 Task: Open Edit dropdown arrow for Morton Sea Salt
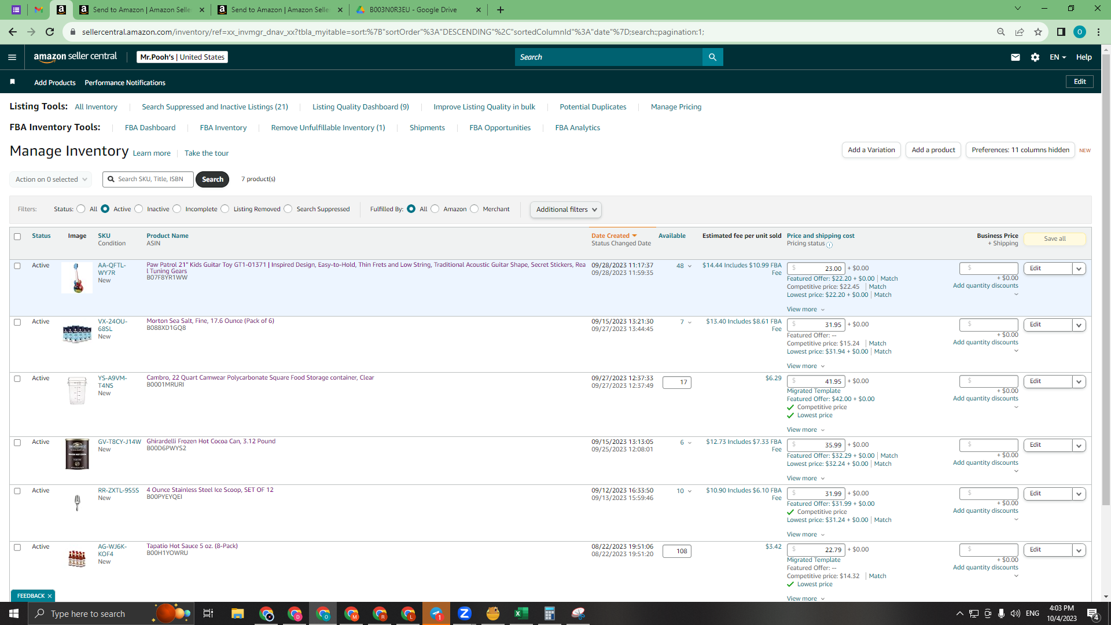[x=1079, y=325]
